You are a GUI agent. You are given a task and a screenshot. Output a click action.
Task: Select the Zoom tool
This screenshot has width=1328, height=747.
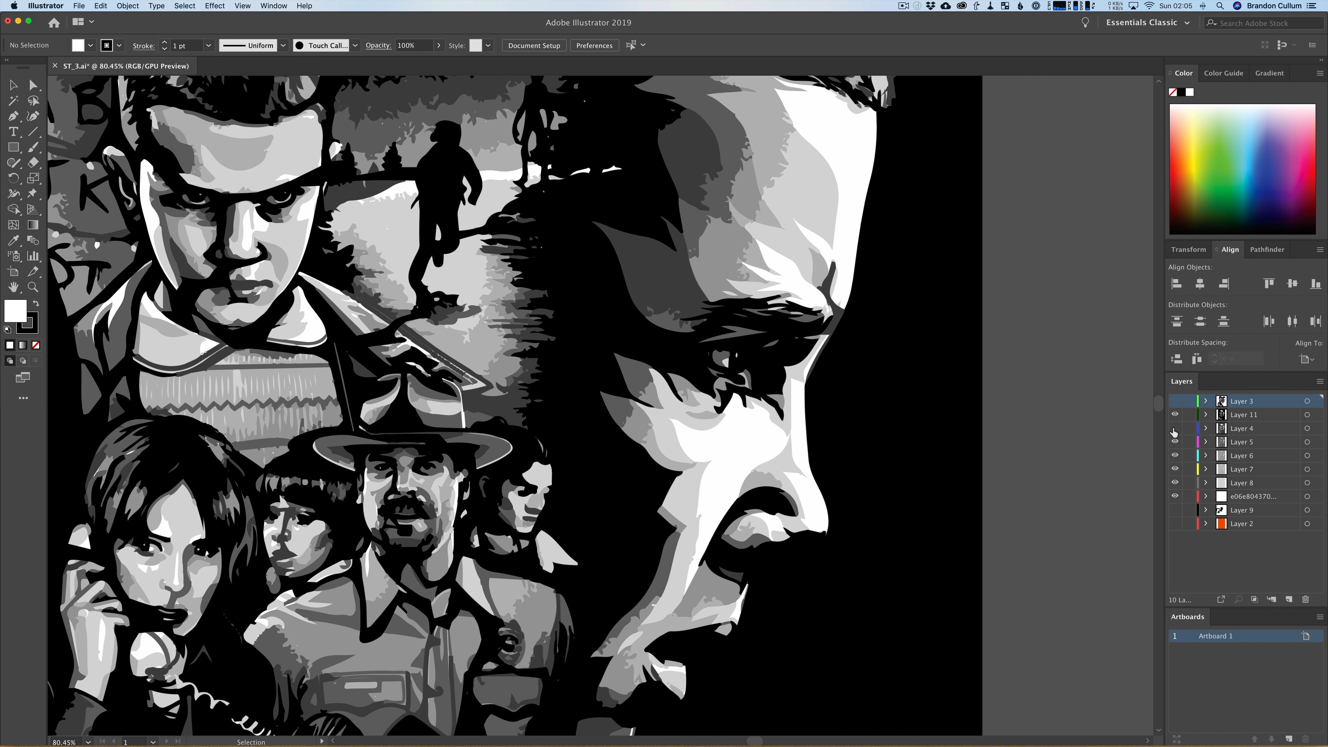click(33, 287)
